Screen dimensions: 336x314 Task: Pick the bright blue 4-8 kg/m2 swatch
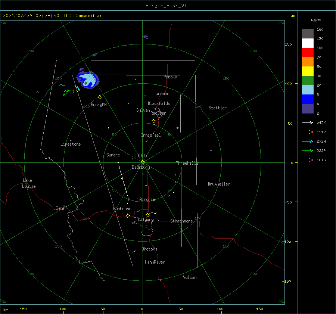(308, 99)
